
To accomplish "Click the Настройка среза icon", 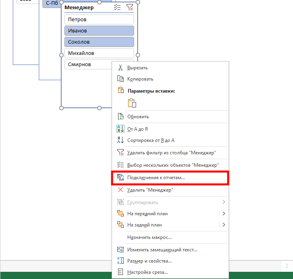I will click(x=120, y=272).
